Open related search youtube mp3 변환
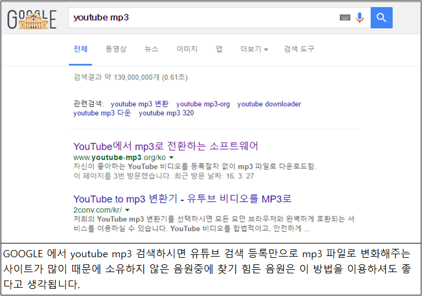Screen dimensions: 422x296 [140, 104]
